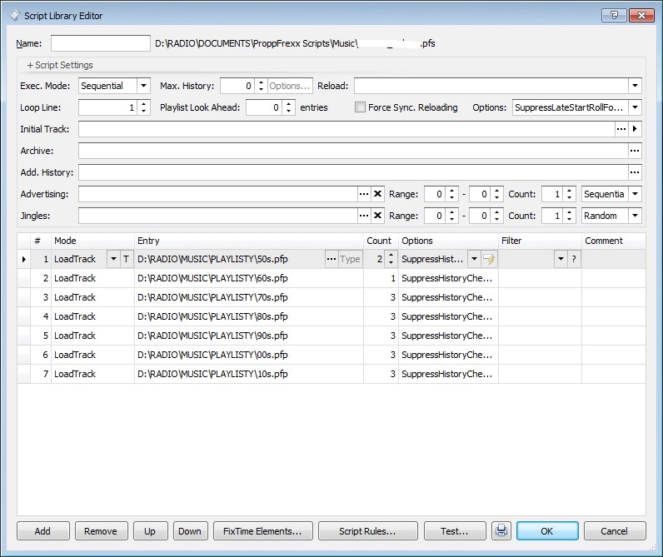Browse for Archive using ellipsis icon

(635, 151)
